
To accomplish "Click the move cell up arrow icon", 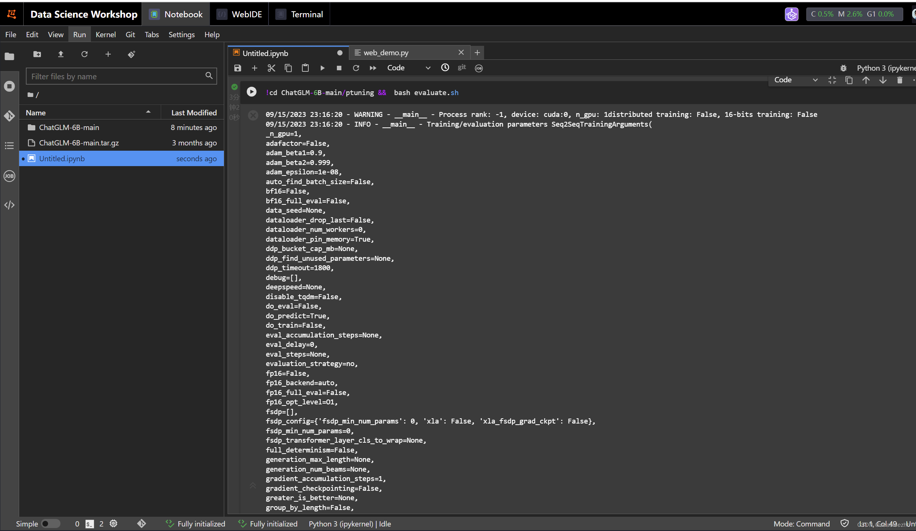I will 866,80.
